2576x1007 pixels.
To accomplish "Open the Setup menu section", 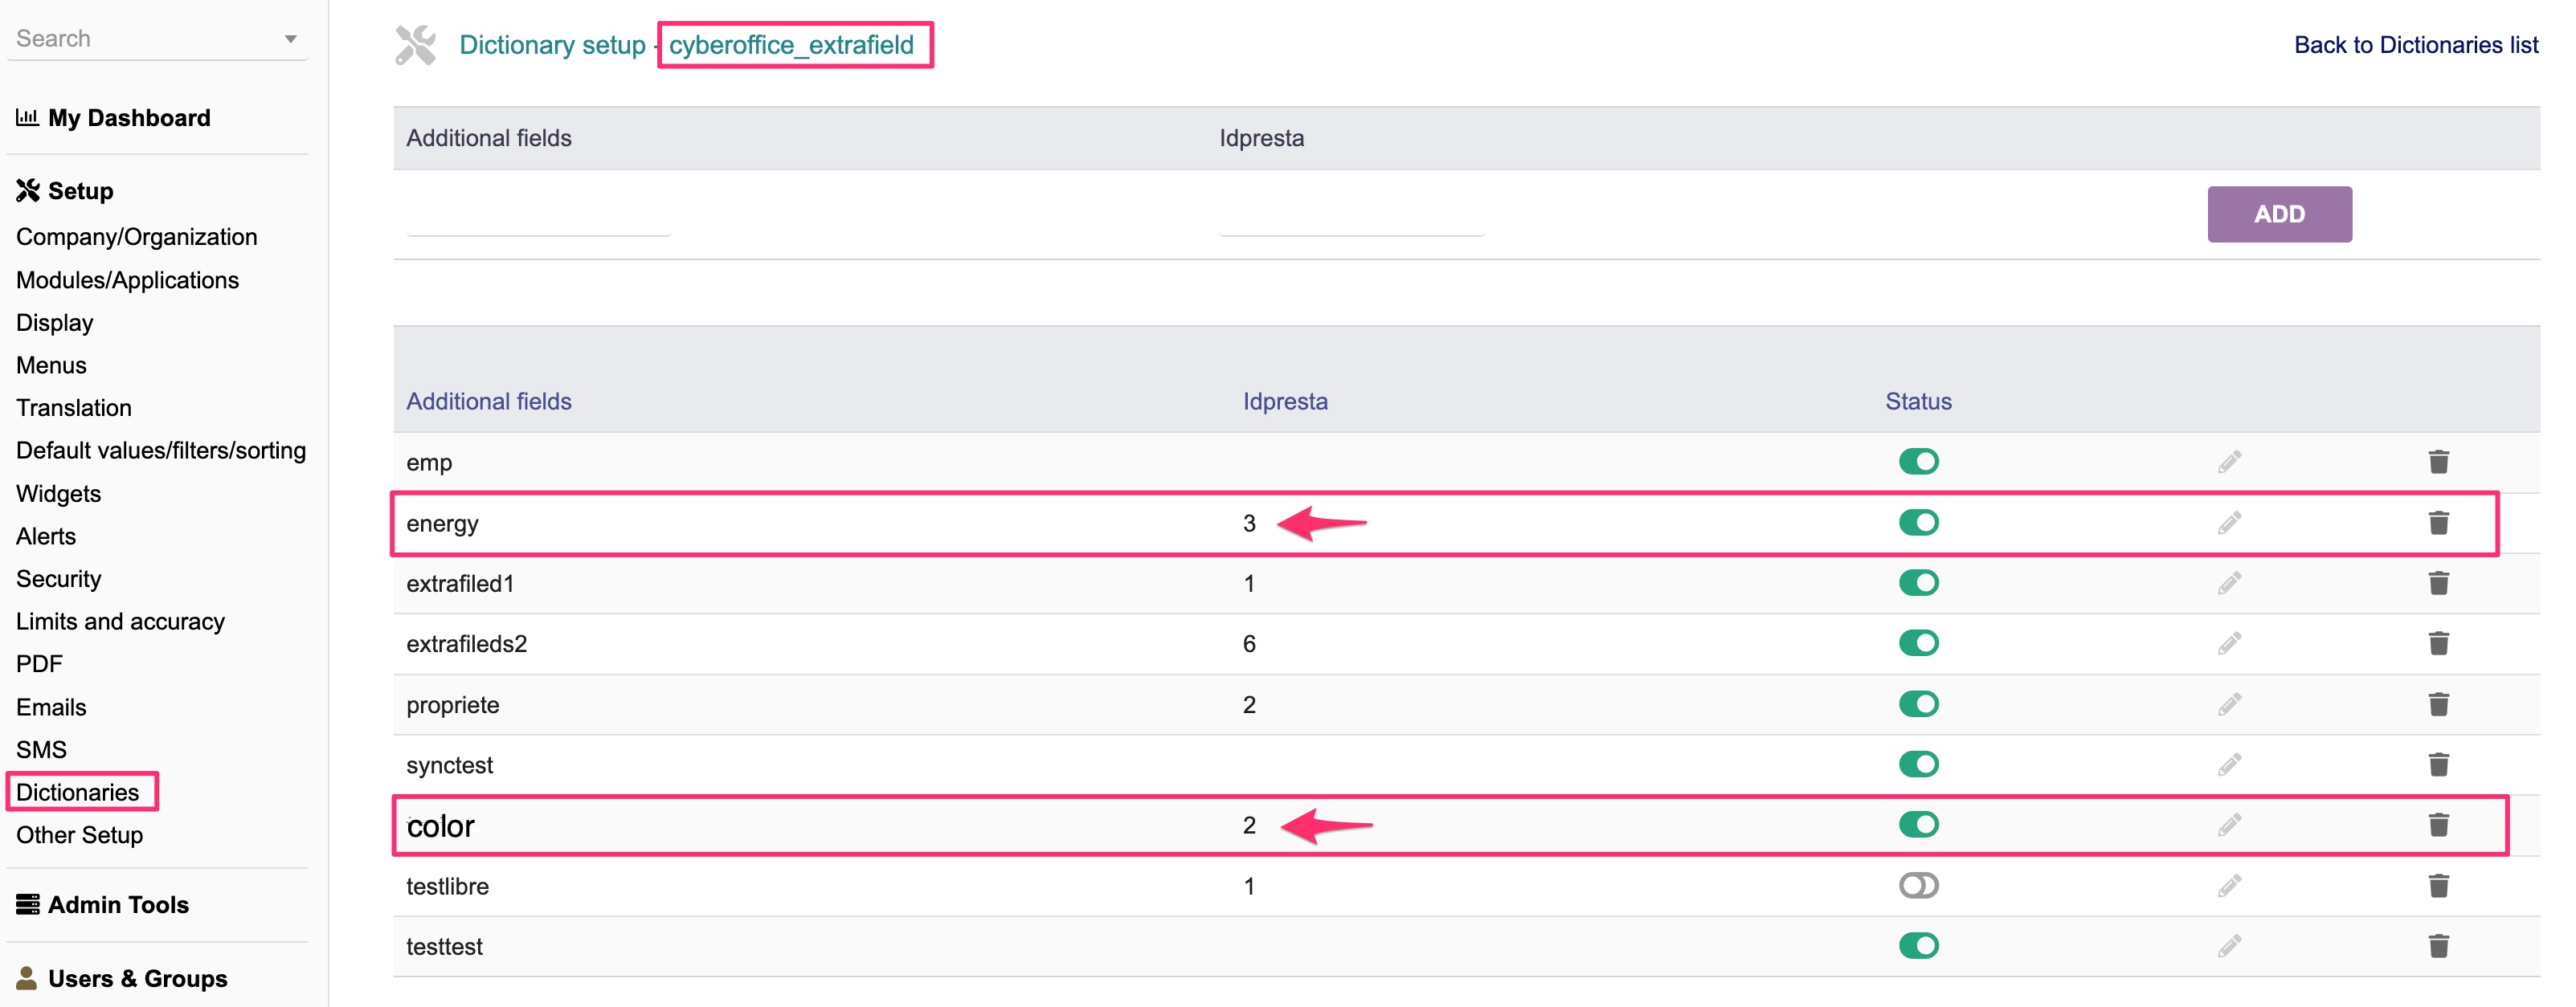I will click(x=65, y=191).
